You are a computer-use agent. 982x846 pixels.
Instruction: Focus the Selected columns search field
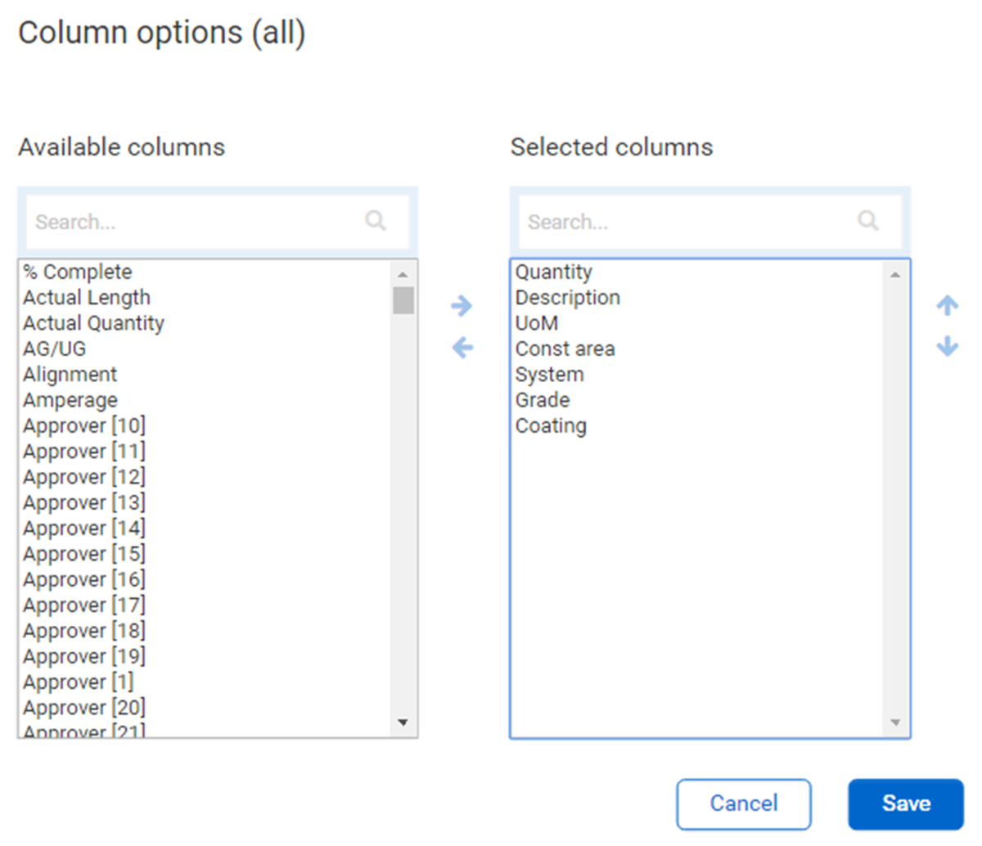687,222
